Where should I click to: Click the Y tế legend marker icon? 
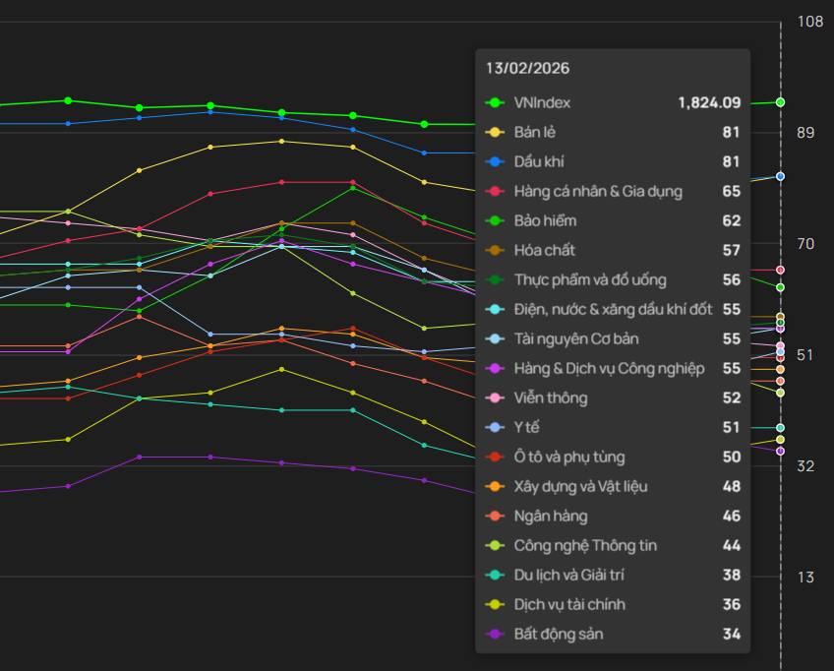pos(496,428)
